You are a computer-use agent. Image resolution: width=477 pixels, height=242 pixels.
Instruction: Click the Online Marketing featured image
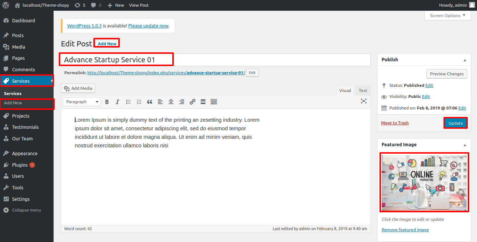[424, 182]
